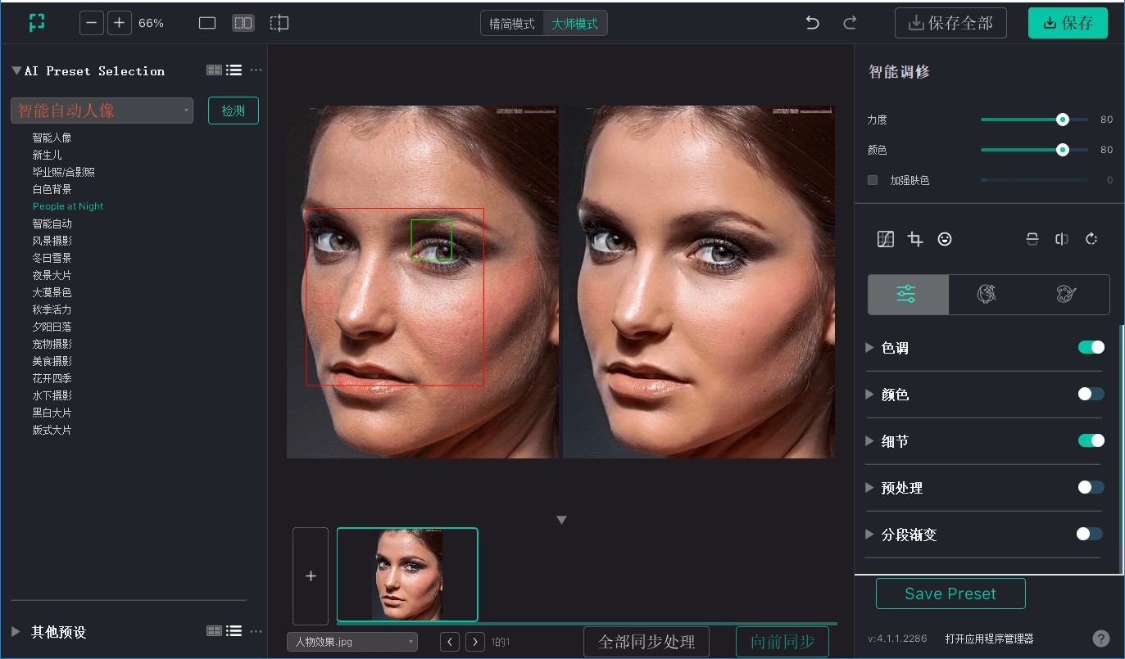Image resolution: width=1125 pixels, height=659 pixels.
Task: Turn off the 色调 toggle switch
Action: click(x=1091, y=347)
